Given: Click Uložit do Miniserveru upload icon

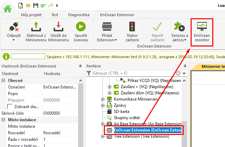Looking at the screenshot, I should click(58, 27).
